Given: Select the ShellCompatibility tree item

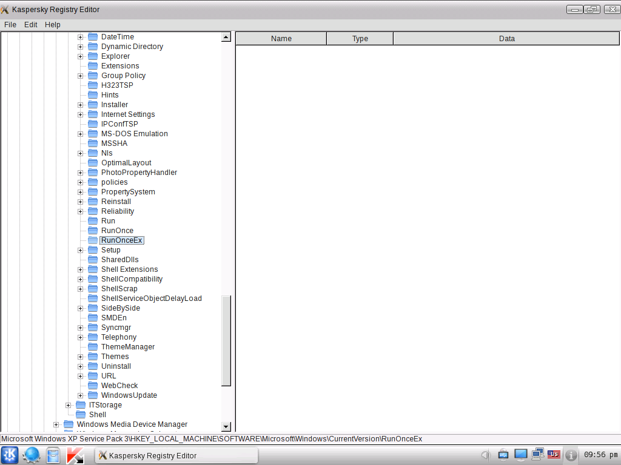Looking at the screenshot, I should click(132, 279).
